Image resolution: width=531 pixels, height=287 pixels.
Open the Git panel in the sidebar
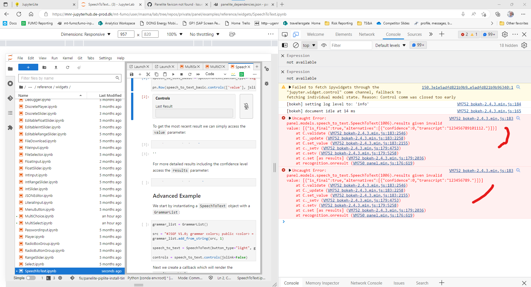[10, 98]
